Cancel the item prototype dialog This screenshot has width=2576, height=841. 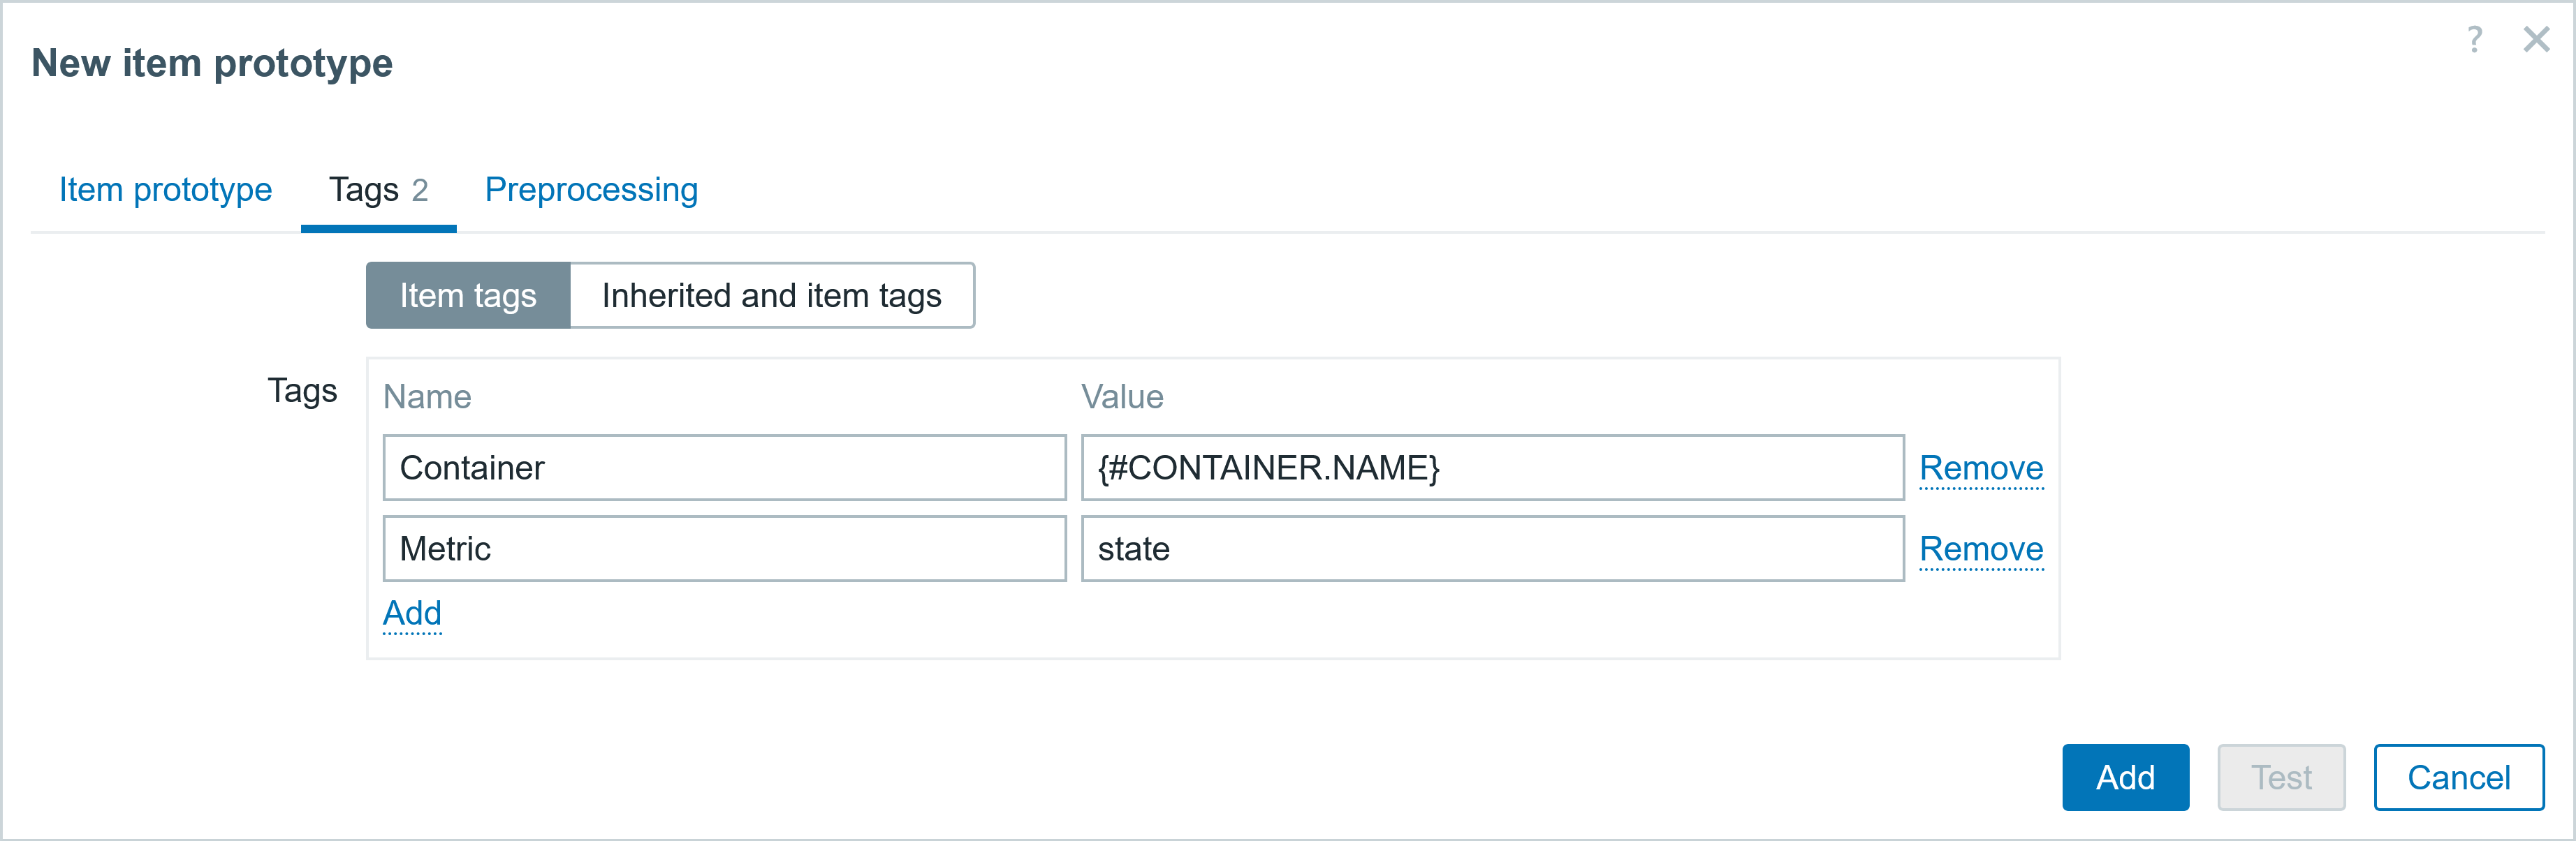tap(2458, 777)
